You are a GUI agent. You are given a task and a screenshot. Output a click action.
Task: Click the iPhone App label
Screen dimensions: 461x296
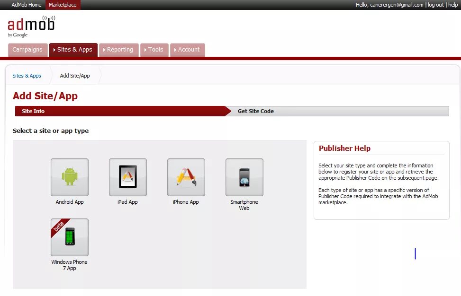pos(186,202)
